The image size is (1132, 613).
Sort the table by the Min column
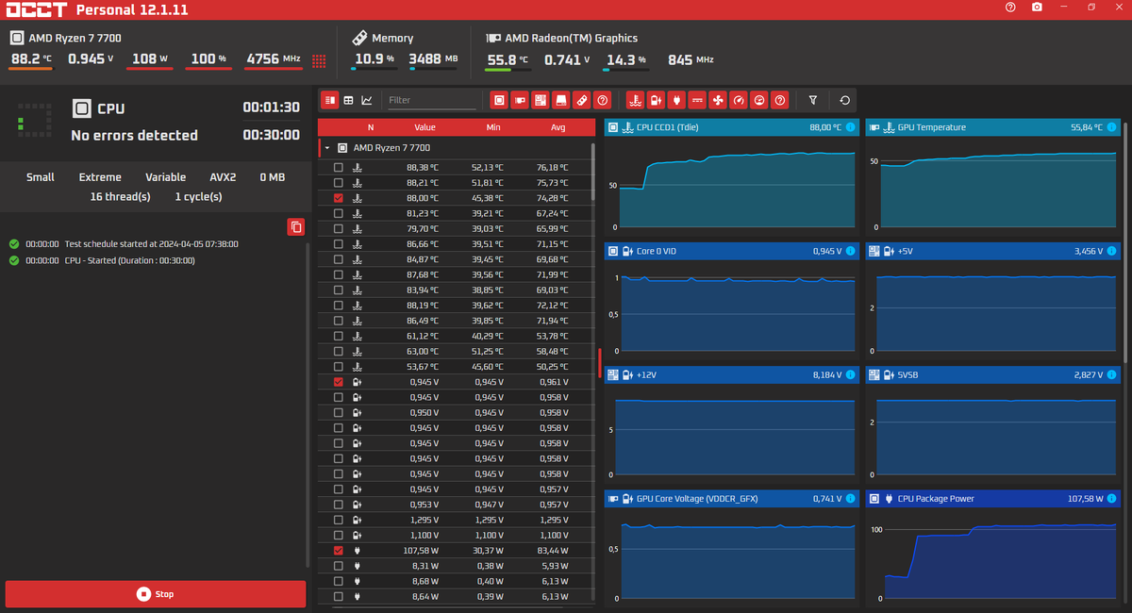pyautogui.click(x=493, y=127)
